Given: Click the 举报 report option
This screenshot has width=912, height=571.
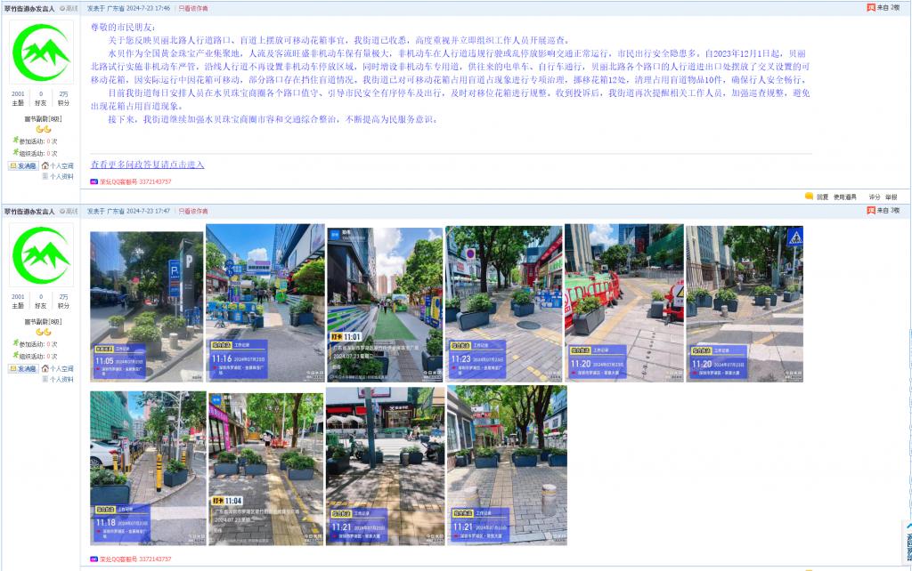Looking at the screenshot, I should click(x=891, y=197).
